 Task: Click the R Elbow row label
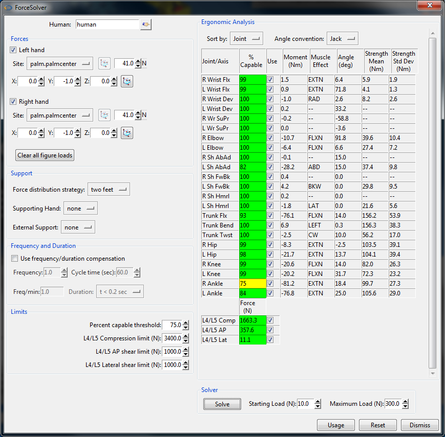point(220,138)
